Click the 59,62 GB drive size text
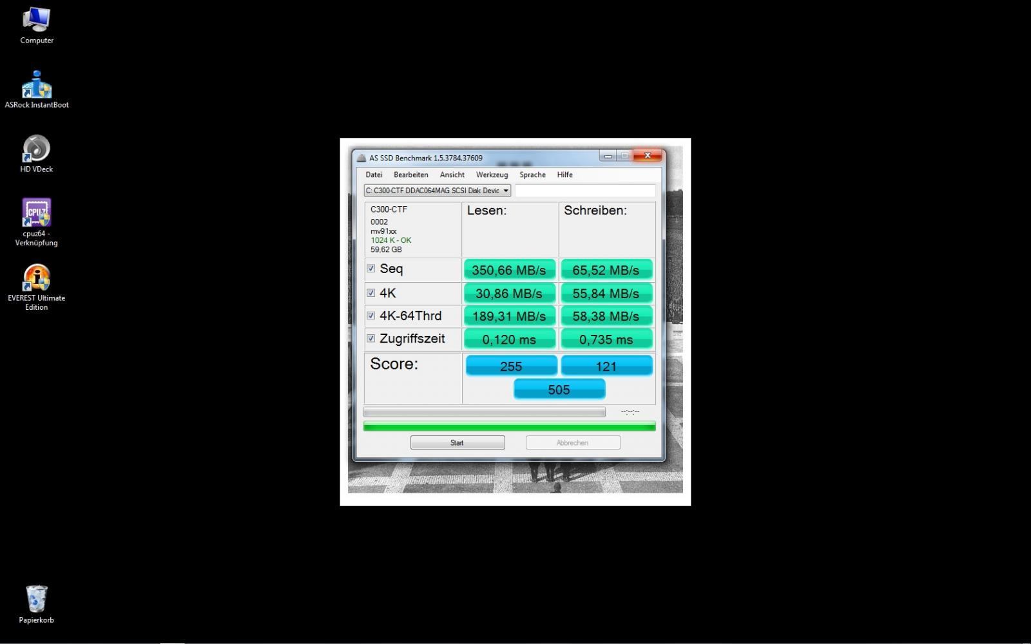Viewport: 1031px width, 644px height. (x=386, y=249)
